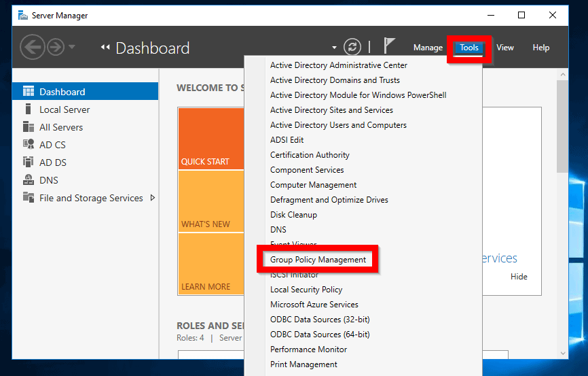
Task: Open ODBC Data Sources (64-bit)
Action: (320, 335)
